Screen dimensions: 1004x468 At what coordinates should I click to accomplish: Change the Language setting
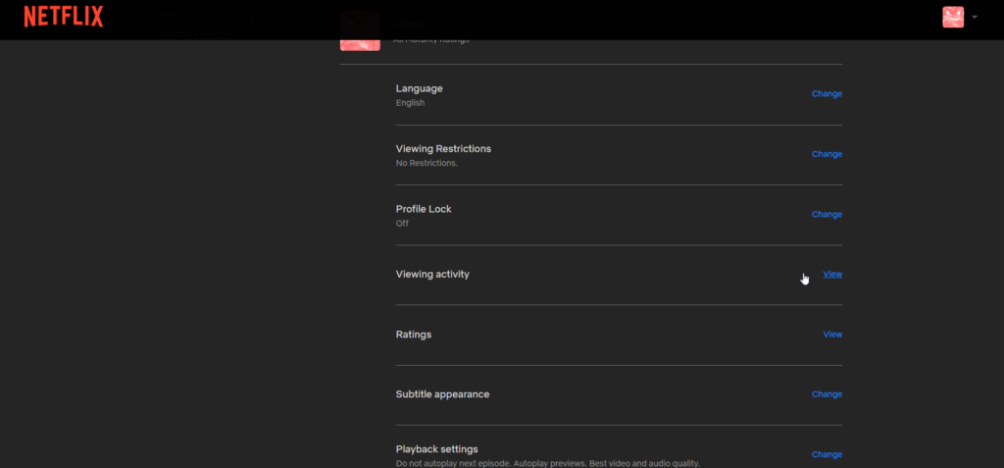click(827, 93)
